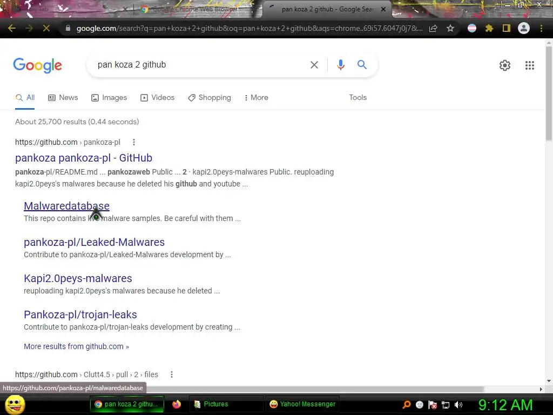This screenshot has width=553, height=415.
Task: Expand the More search filters
Action: click(x=257, y=97)
